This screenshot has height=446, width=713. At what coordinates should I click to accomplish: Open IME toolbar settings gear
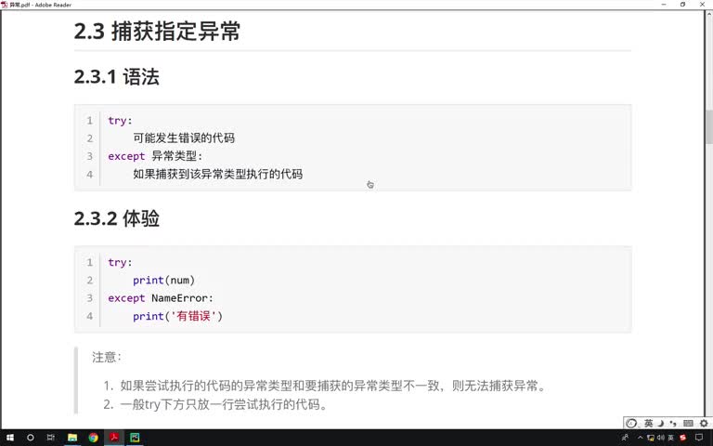pyautogui.click(x=704, y=424)
